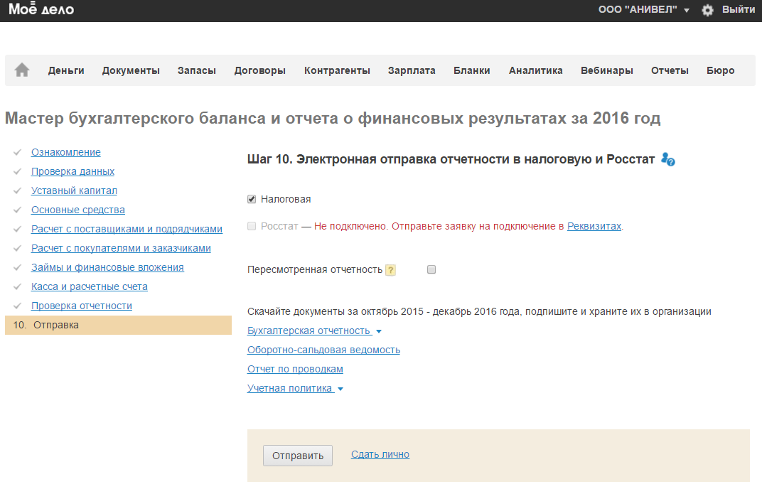Open settings gear icon in header

coord(707,10)
